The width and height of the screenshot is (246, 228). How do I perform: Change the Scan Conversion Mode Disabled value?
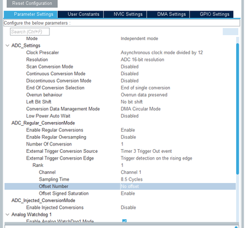click(x=130, y=67)
